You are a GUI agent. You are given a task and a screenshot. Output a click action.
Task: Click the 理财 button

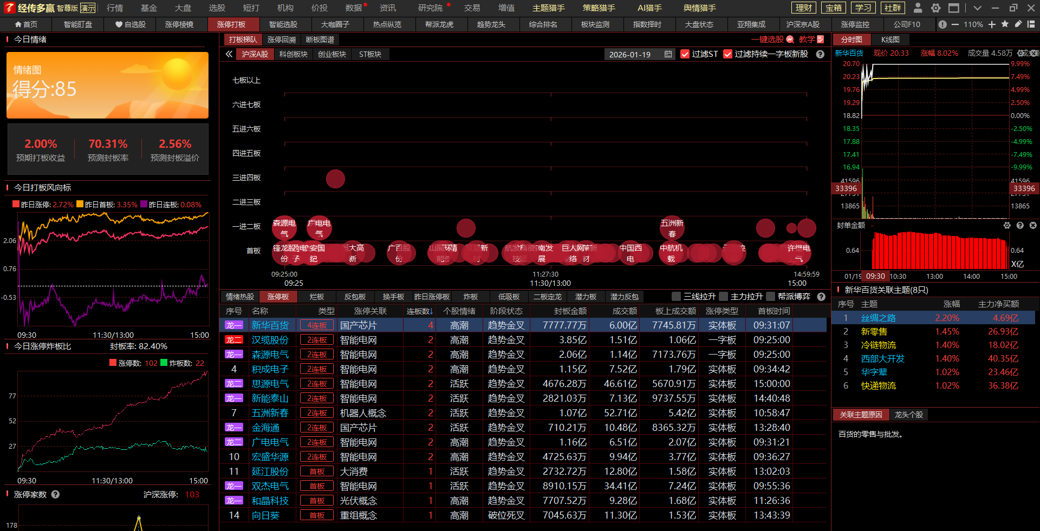pos(804,8)
